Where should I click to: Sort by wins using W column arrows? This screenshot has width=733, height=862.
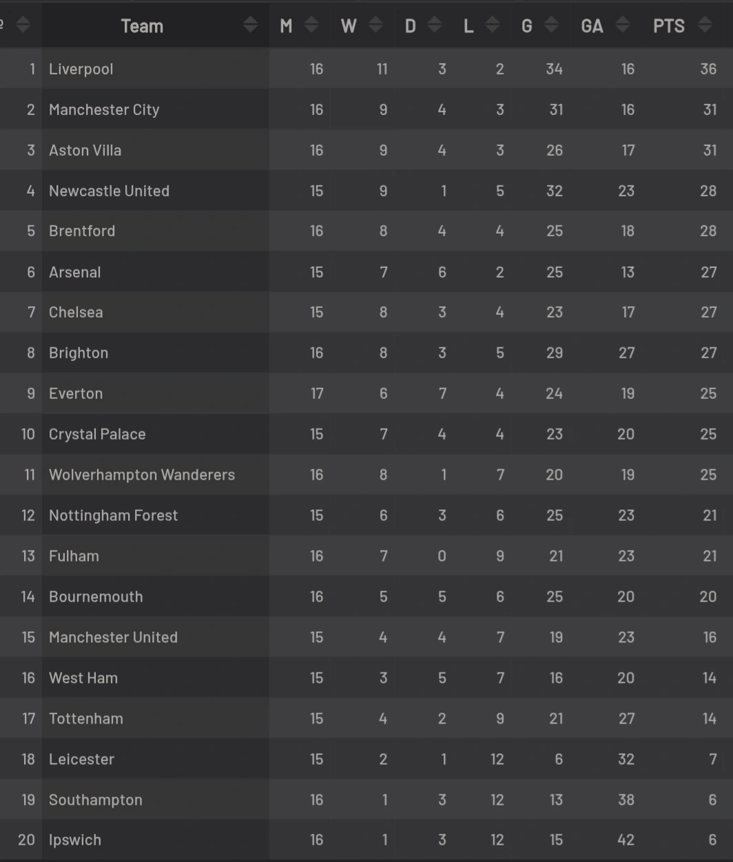(375, 25)
